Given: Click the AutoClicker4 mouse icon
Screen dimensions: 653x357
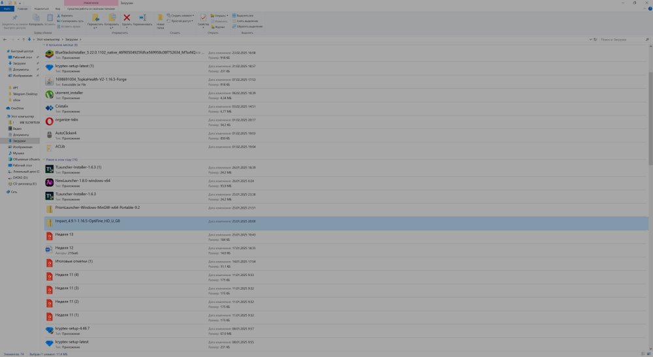Looking at the screenshot, I should pos(49,135).
